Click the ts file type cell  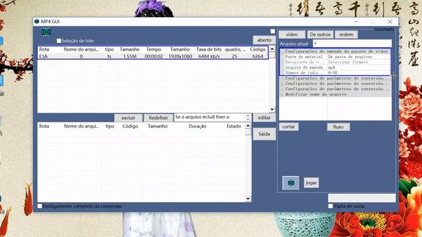tap(109, 56)
